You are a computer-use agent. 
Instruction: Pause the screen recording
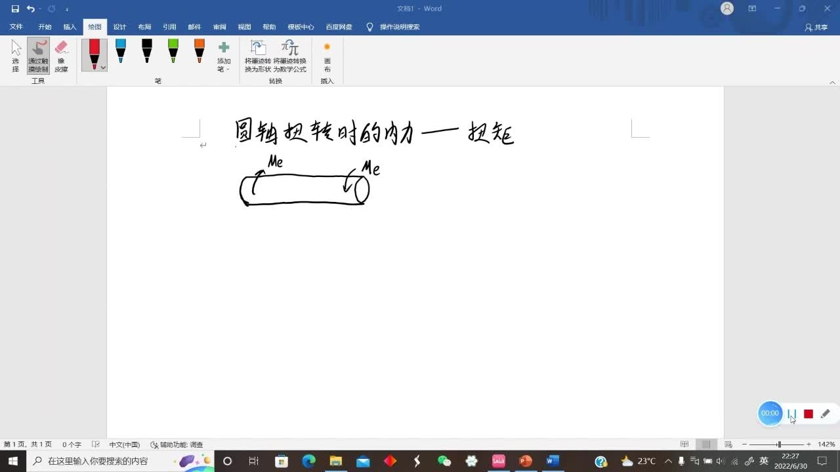792,414
